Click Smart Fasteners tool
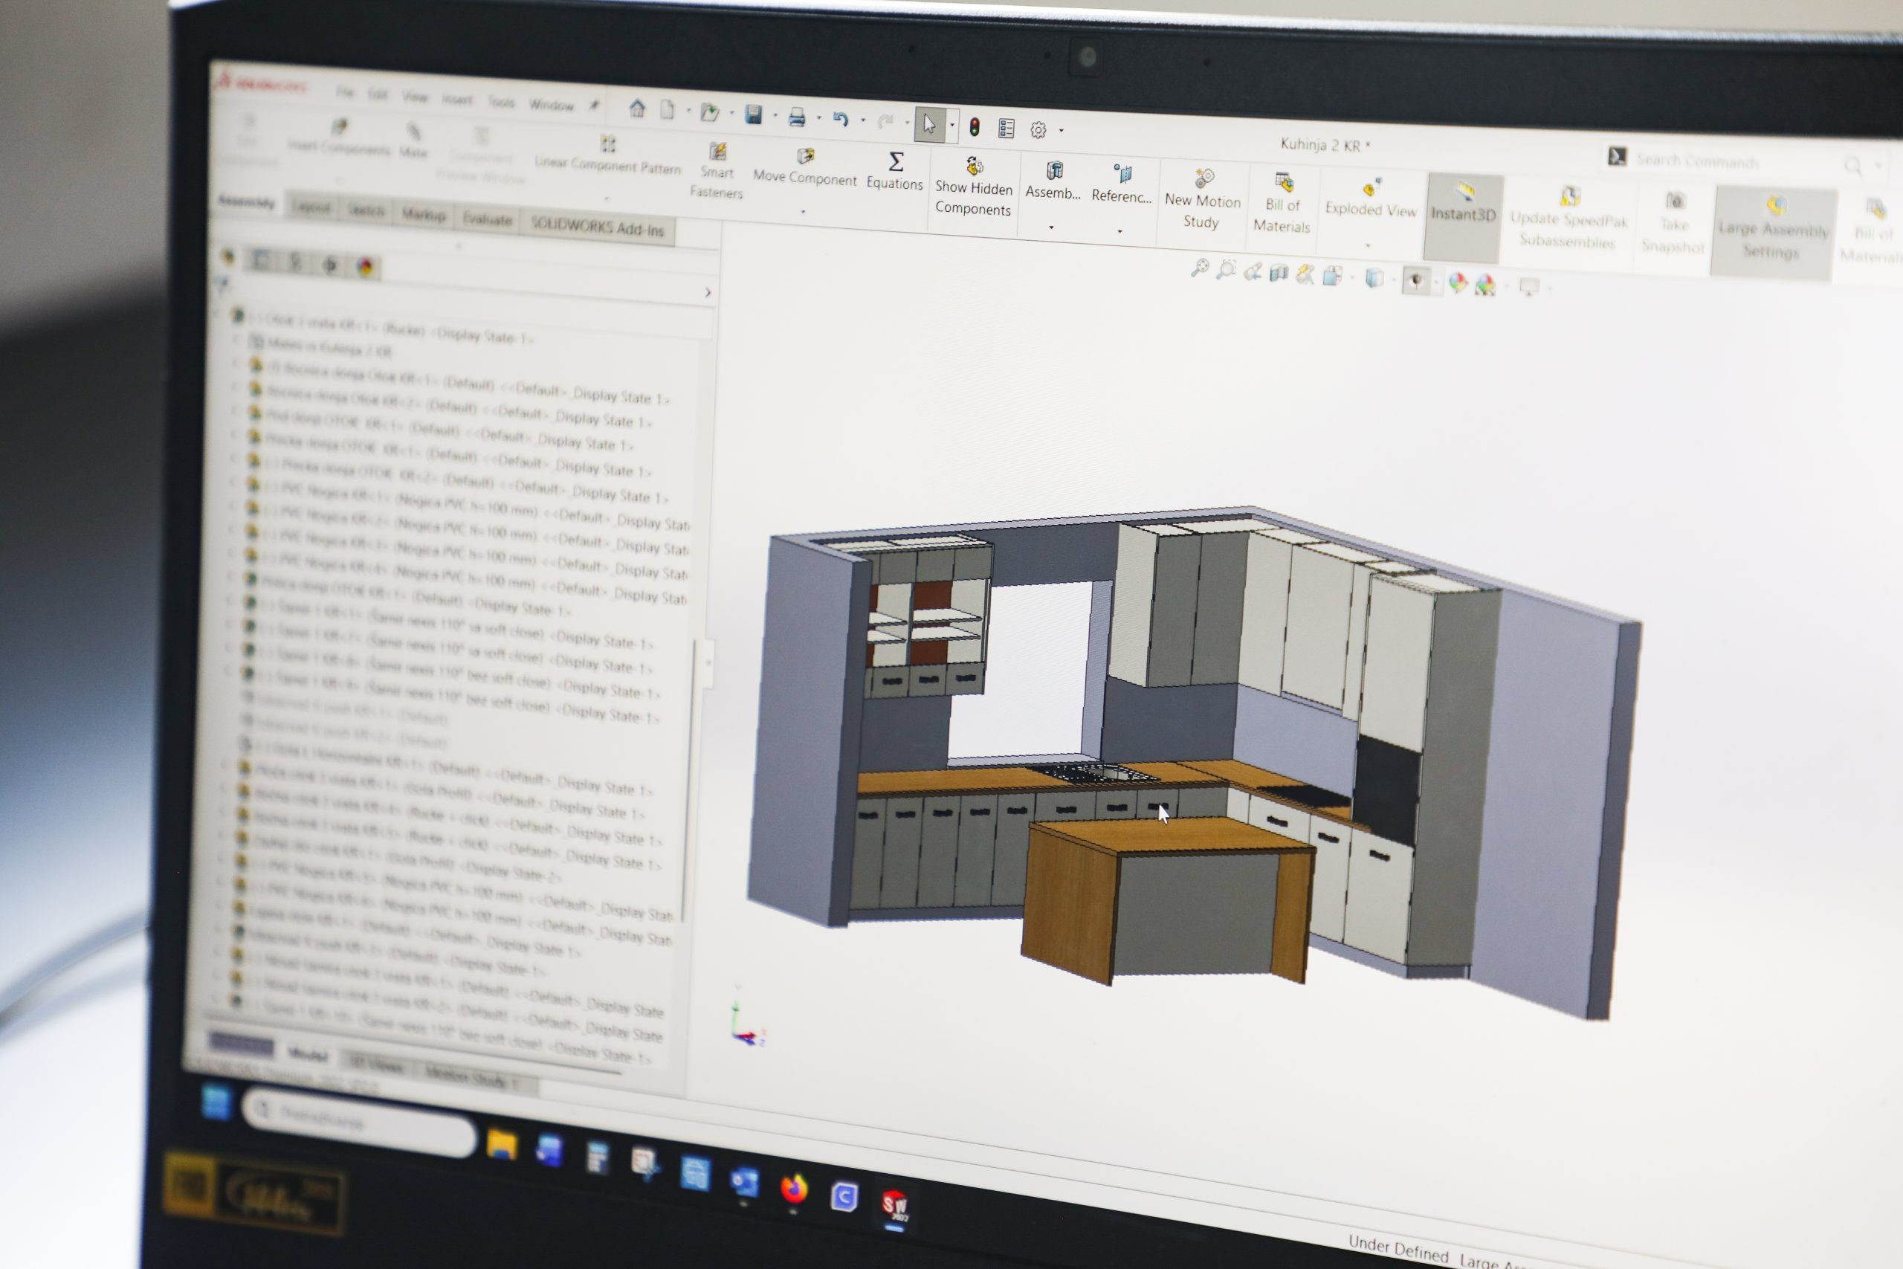 [x=717, y=172]
